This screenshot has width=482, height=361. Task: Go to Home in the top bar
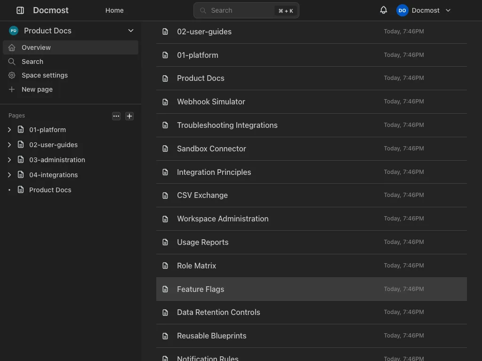[x=114, y=10]
